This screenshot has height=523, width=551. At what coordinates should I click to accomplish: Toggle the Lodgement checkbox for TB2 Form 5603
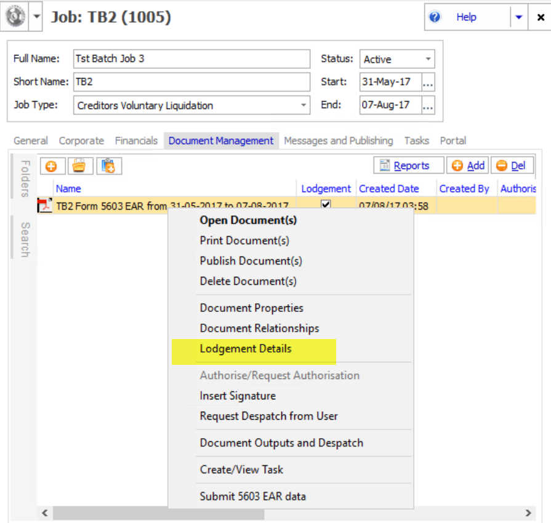(x=326, y=204)
